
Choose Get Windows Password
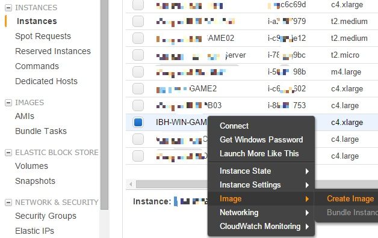pos(261,139)
